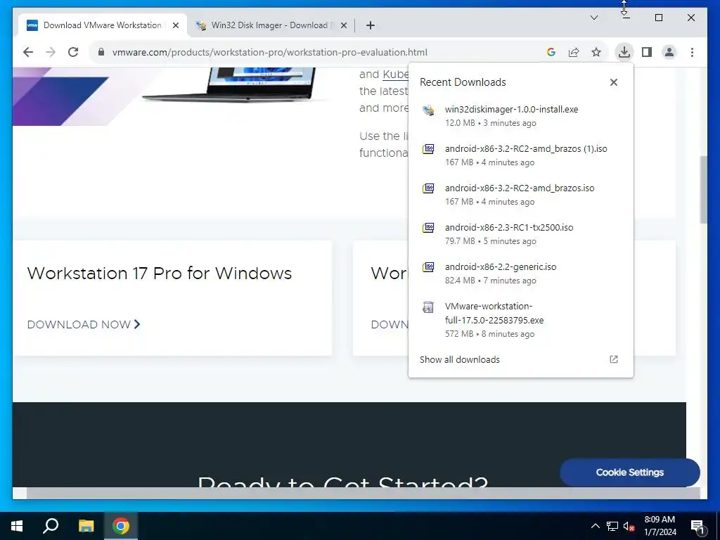Open VMware-workstation-full-17.5.0 exe download
Image resolution: width=720 pixels, height=540 pixels.
click(x=521, y=320)
